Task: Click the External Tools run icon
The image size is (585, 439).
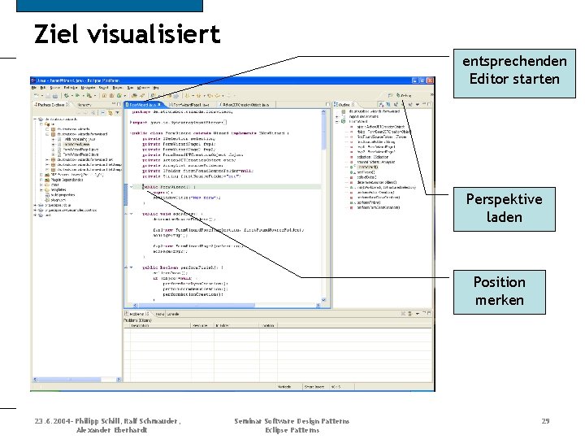Action: 89,96
